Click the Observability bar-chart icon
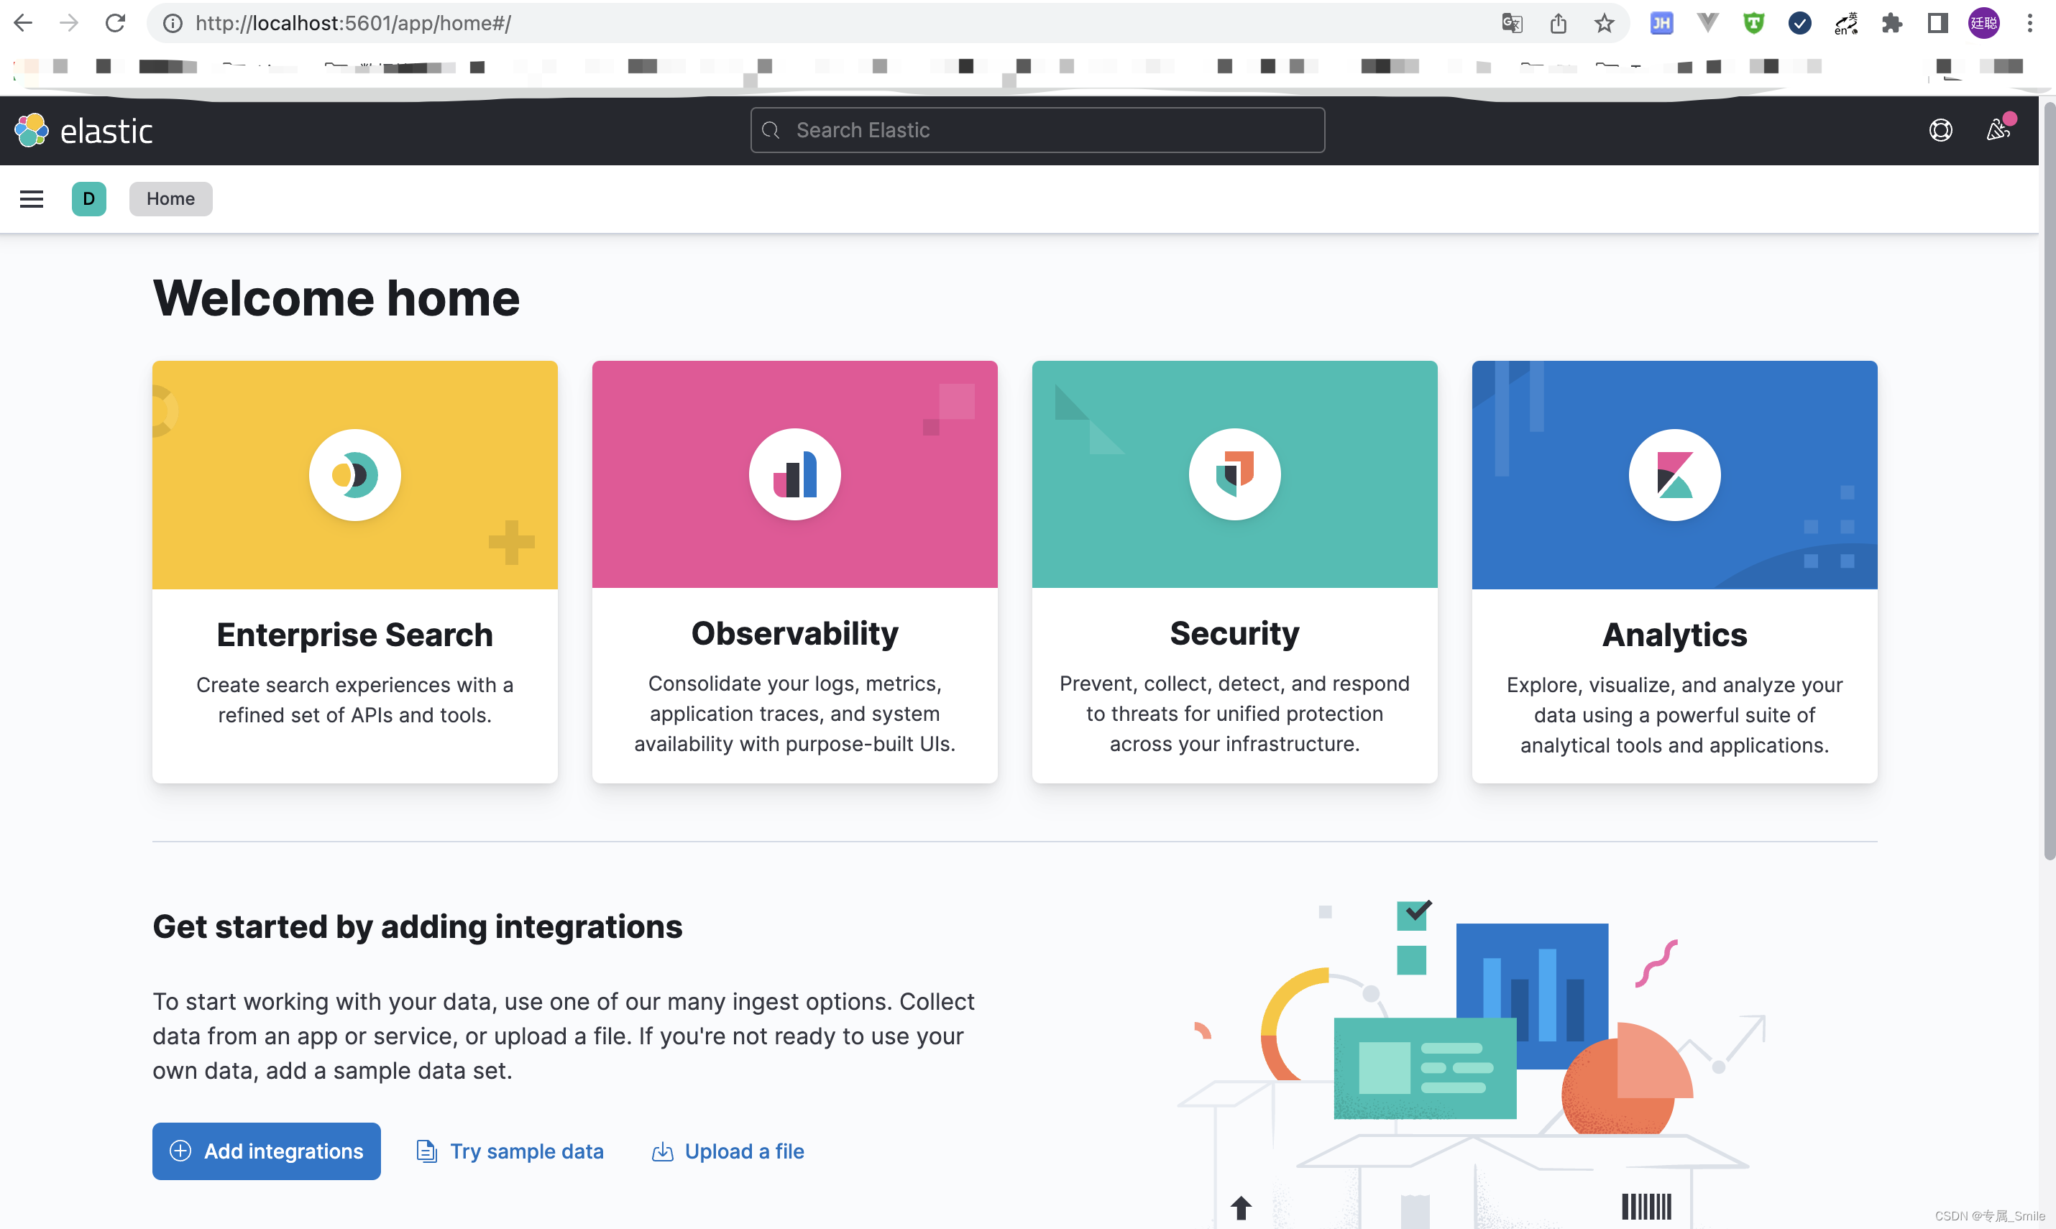The width and height of the screenshot is (2056, 1229). pos(794,474)
